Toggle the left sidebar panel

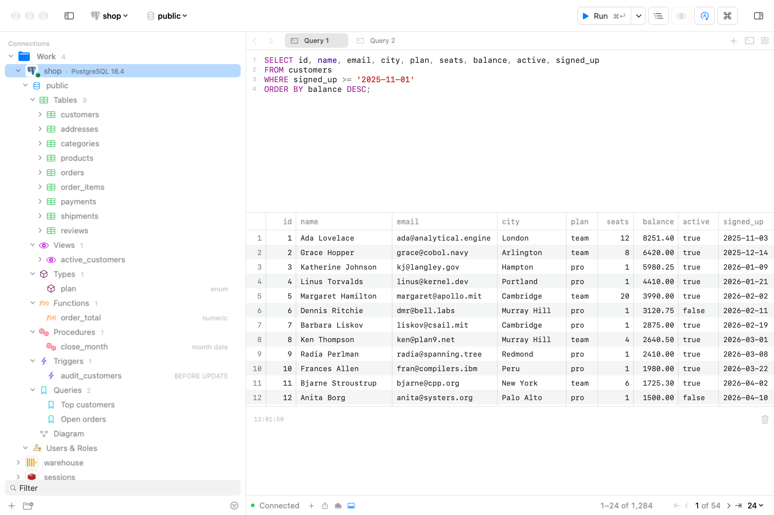69,16
